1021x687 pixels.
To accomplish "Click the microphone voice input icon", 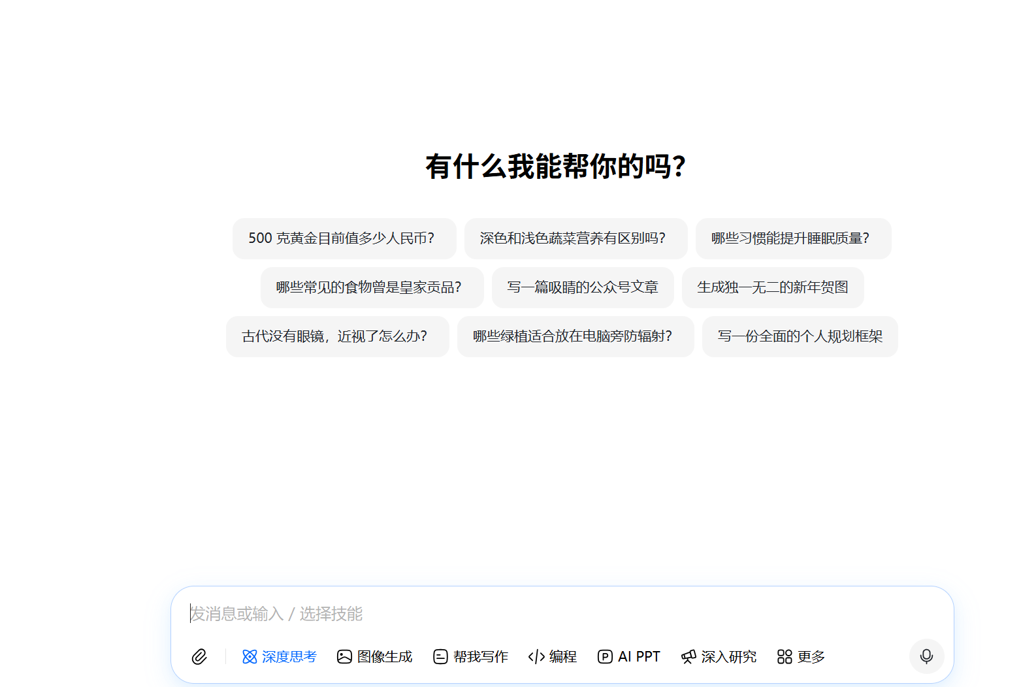I will (x=926, y=656).
